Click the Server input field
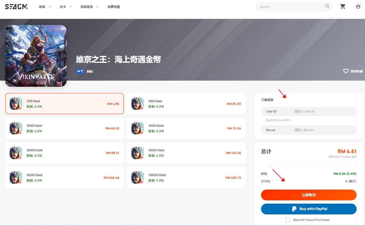365x226 pixels. 309,130
